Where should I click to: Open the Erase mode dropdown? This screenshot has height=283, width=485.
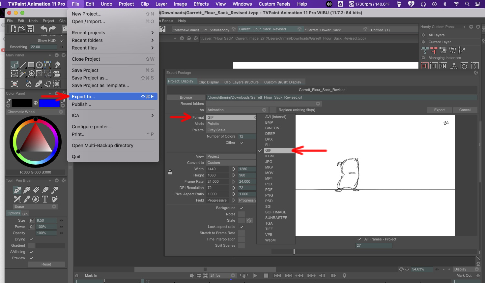tap(35, 206)
